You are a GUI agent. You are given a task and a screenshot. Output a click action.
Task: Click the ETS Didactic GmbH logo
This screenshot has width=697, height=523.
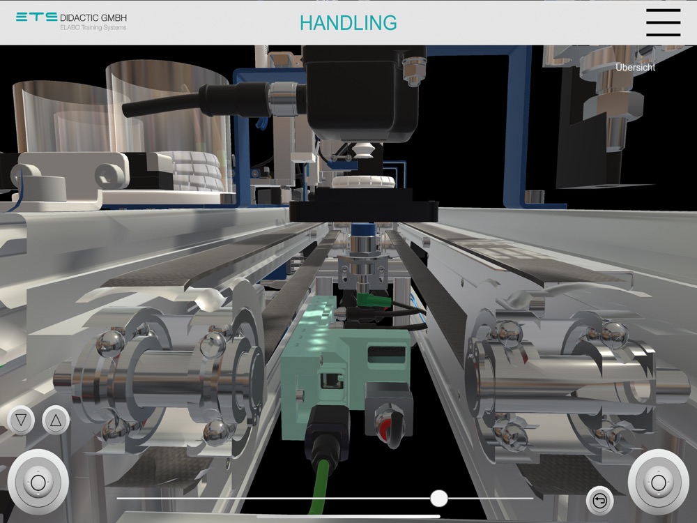tap(71, 21)
